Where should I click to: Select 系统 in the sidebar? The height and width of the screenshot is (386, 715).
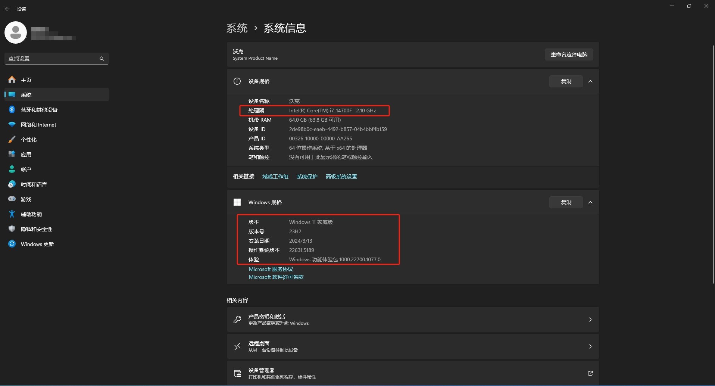click(26, 94)
